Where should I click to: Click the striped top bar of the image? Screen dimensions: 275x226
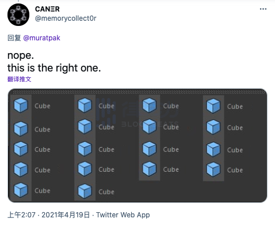137,92
